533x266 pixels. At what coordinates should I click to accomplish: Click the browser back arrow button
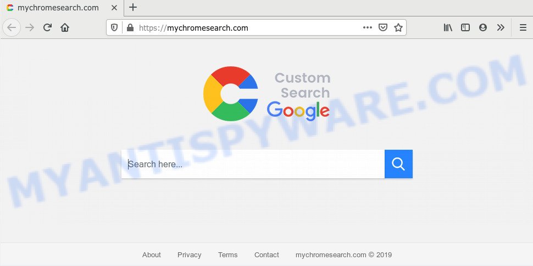[12, 27]
